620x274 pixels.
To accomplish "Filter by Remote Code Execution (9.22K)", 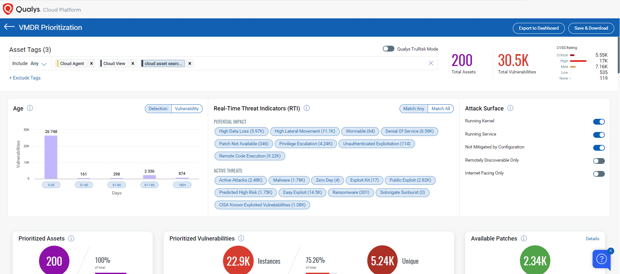I will (x=250, y=156).
